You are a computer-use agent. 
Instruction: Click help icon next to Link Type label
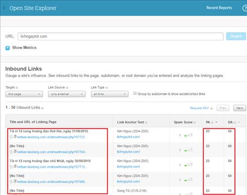click(x=107, y=87)
